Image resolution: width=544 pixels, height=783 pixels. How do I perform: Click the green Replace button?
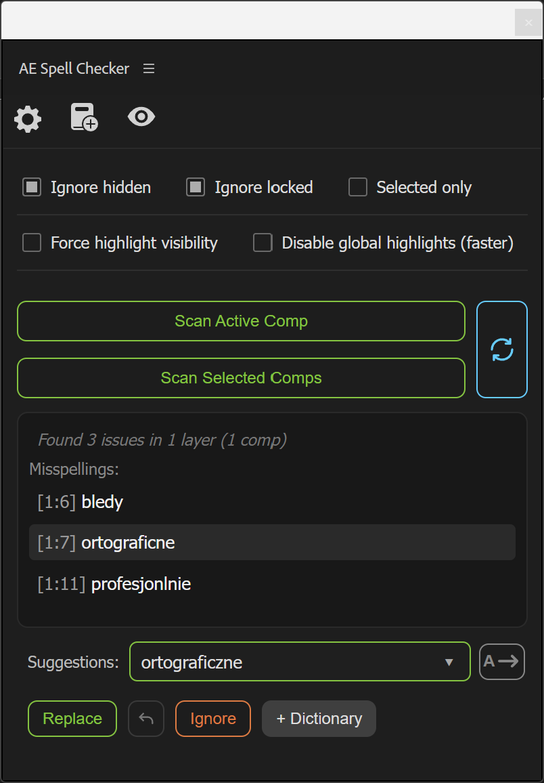[72, 719]
